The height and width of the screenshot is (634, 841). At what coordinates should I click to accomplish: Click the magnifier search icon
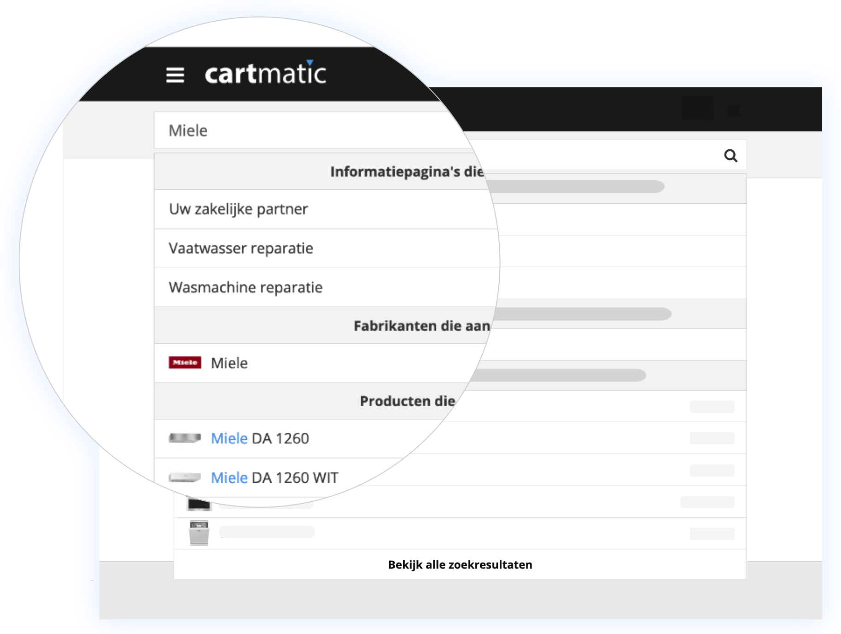coord(730,156)
